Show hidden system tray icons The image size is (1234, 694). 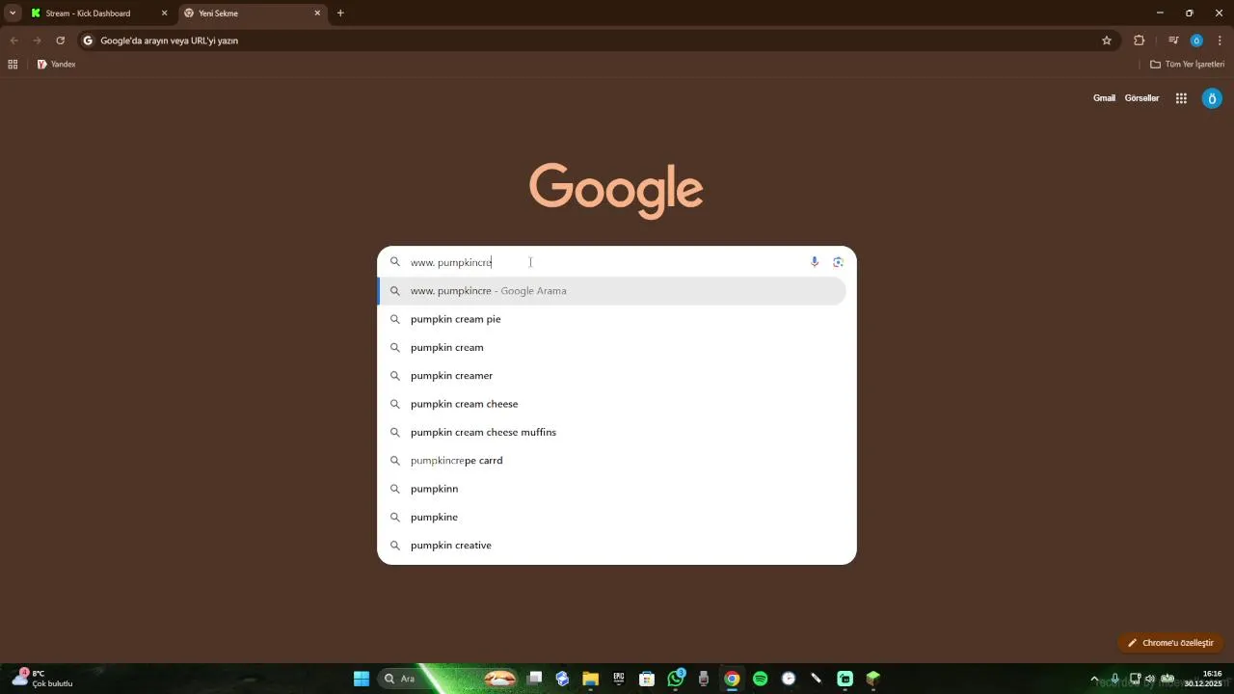[x=1093, y=679]
